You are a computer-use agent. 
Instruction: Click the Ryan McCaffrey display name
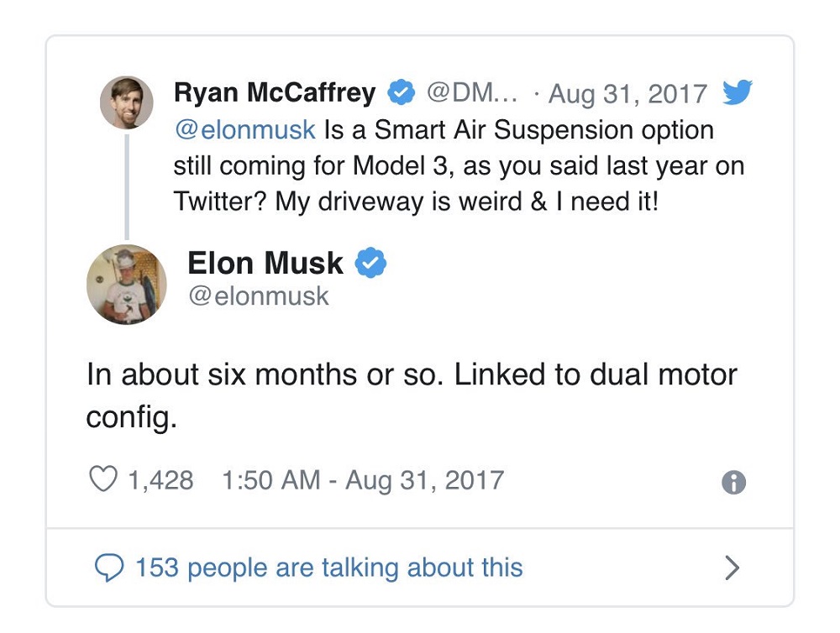[275, 93]
